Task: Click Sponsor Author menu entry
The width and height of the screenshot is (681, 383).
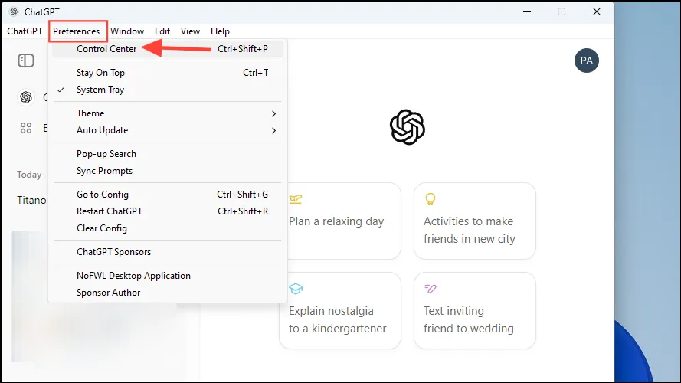Action: [109, 293]
